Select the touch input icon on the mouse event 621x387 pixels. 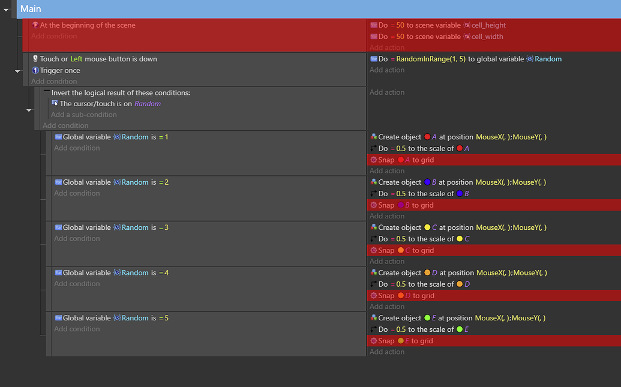pos(35,59)
